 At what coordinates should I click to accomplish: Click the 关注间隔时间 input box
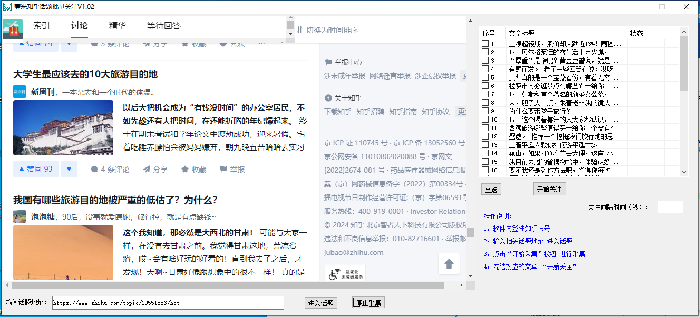(x=670, y=207)
